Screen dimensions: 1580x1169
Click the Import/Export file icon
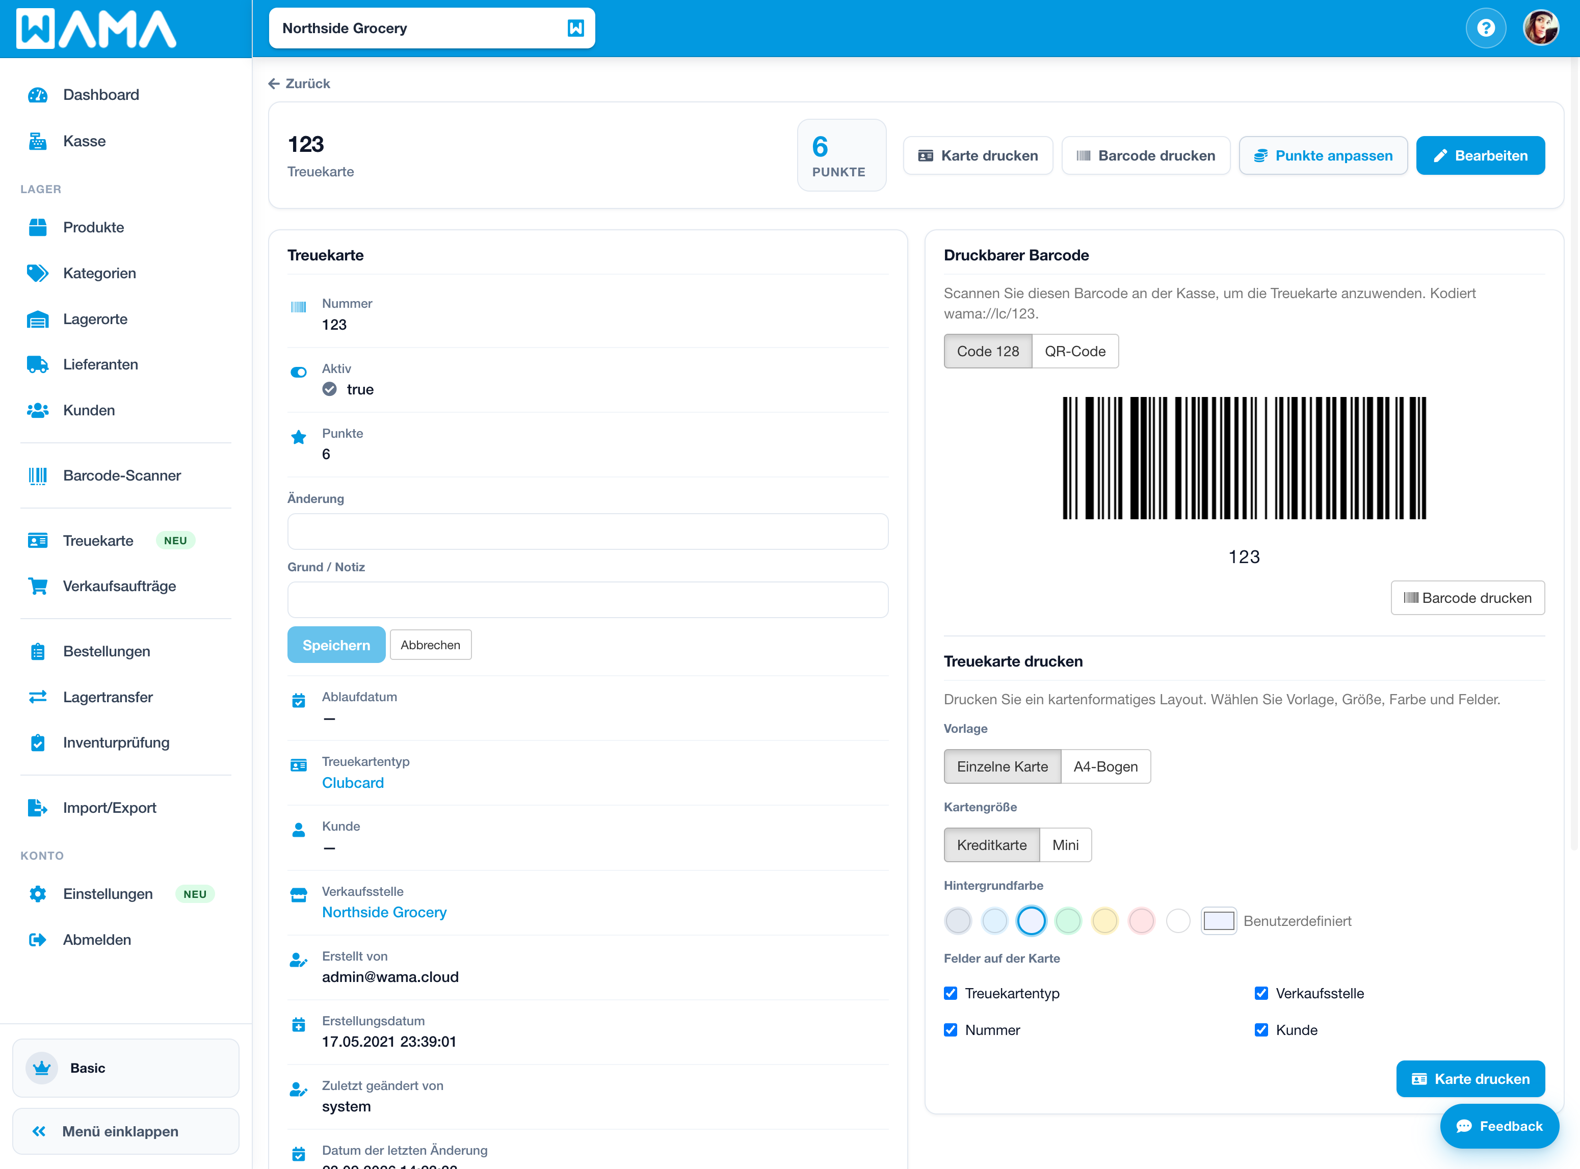(38, 807)
